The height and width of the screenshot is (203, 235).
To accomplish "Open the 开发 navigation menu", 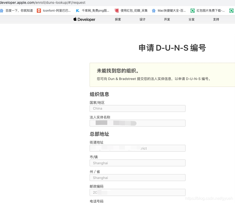I will [167, 19].
